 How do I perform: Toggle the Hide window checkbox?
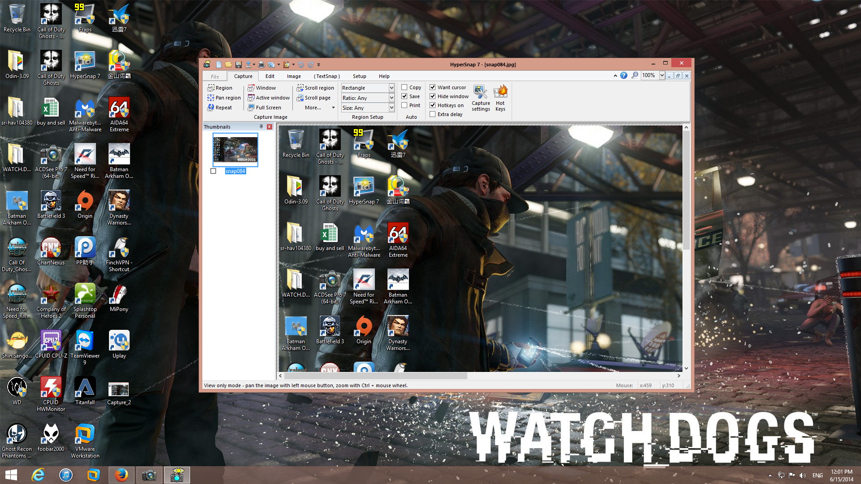pyautogui.click(x=433, y=96)
